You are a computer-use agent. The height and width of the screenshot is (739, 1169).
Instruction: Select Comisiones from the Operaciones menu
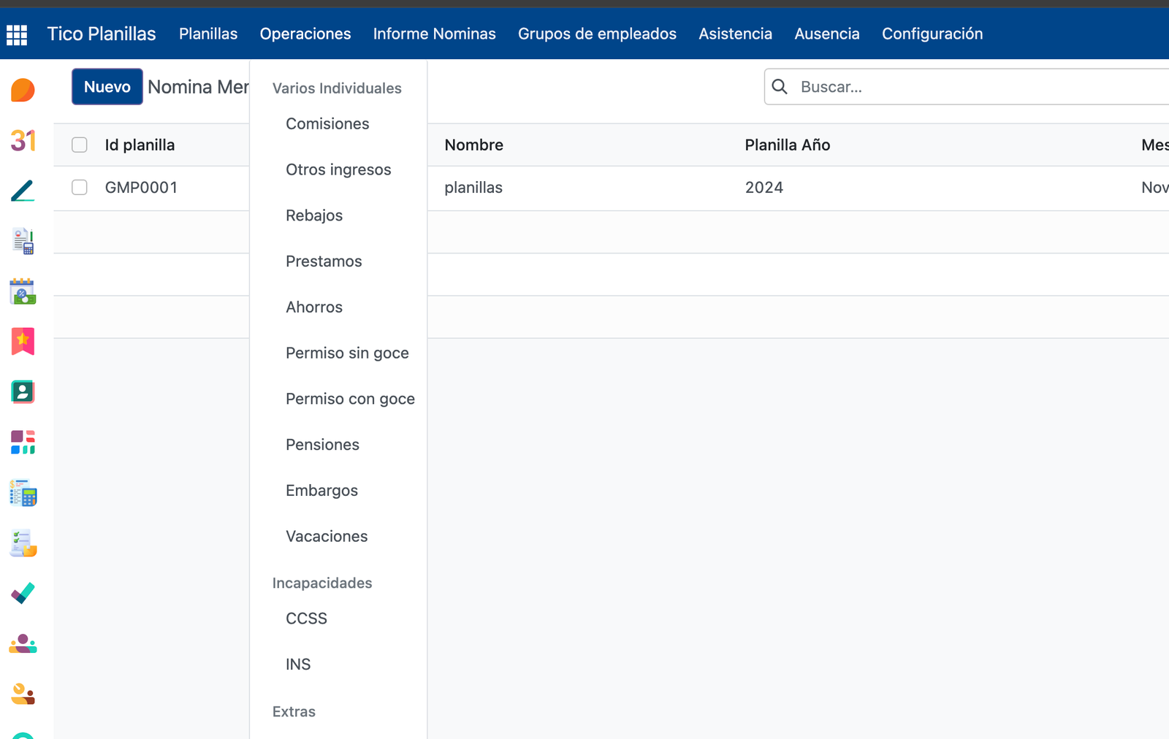click(x=327, y=124)
